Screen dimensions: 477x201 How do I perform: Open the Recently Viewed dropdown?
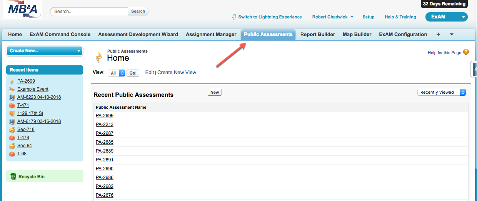[x=442, y=92]
